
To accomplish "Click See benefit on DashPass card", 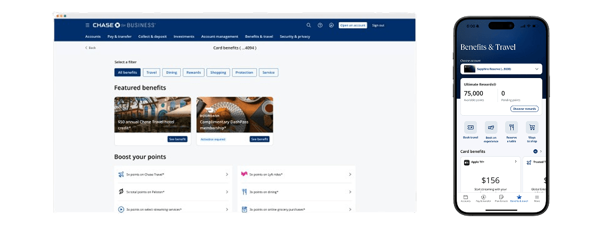I will pyautogui.click(x=259, y=139).
